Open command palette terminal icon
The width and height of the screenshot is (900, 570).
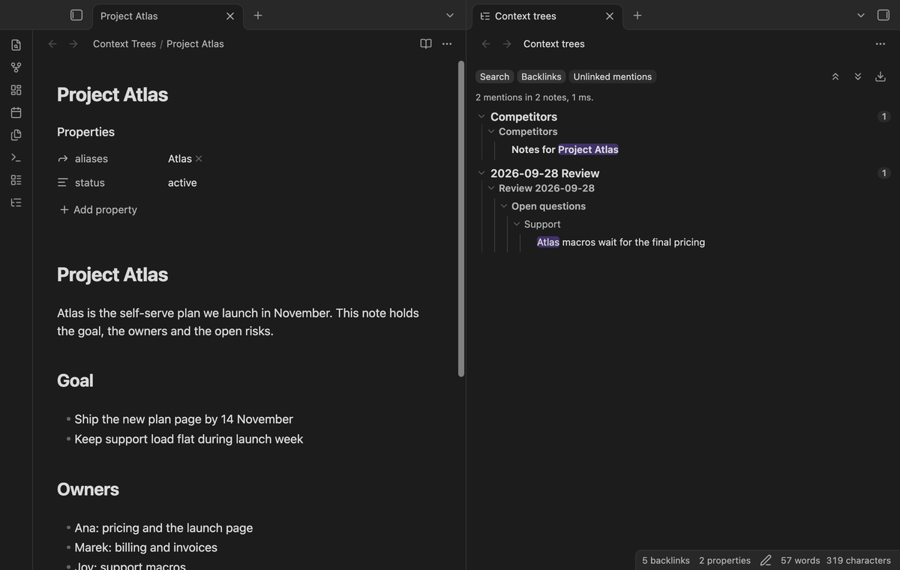[x=16, y=157]
